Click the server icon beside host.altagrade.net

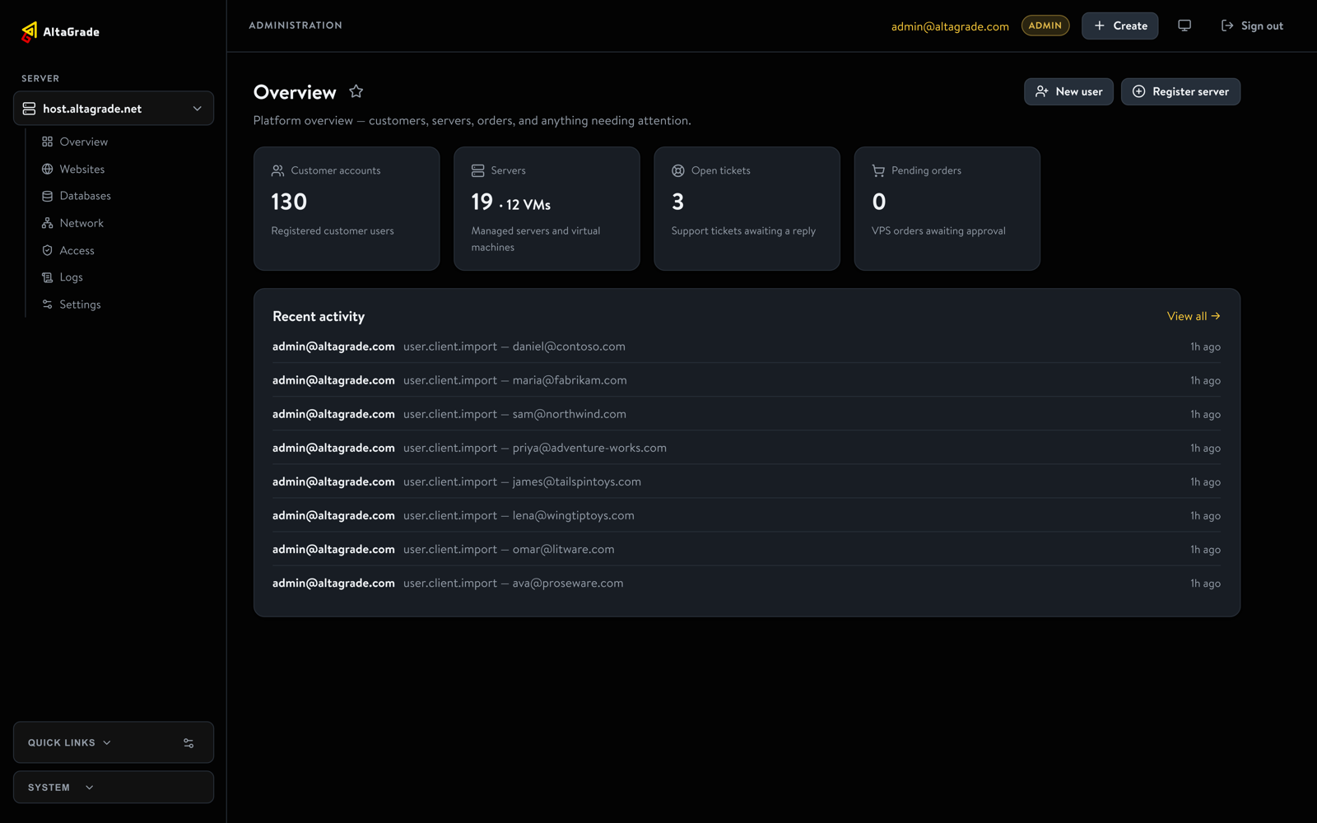tap(29, 109)
